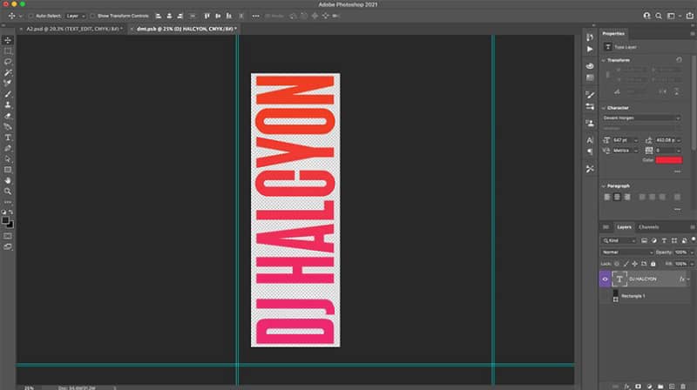Enable the Auto-Select checkbox
This screenshot has height=390, width=697.
[30, 16]
